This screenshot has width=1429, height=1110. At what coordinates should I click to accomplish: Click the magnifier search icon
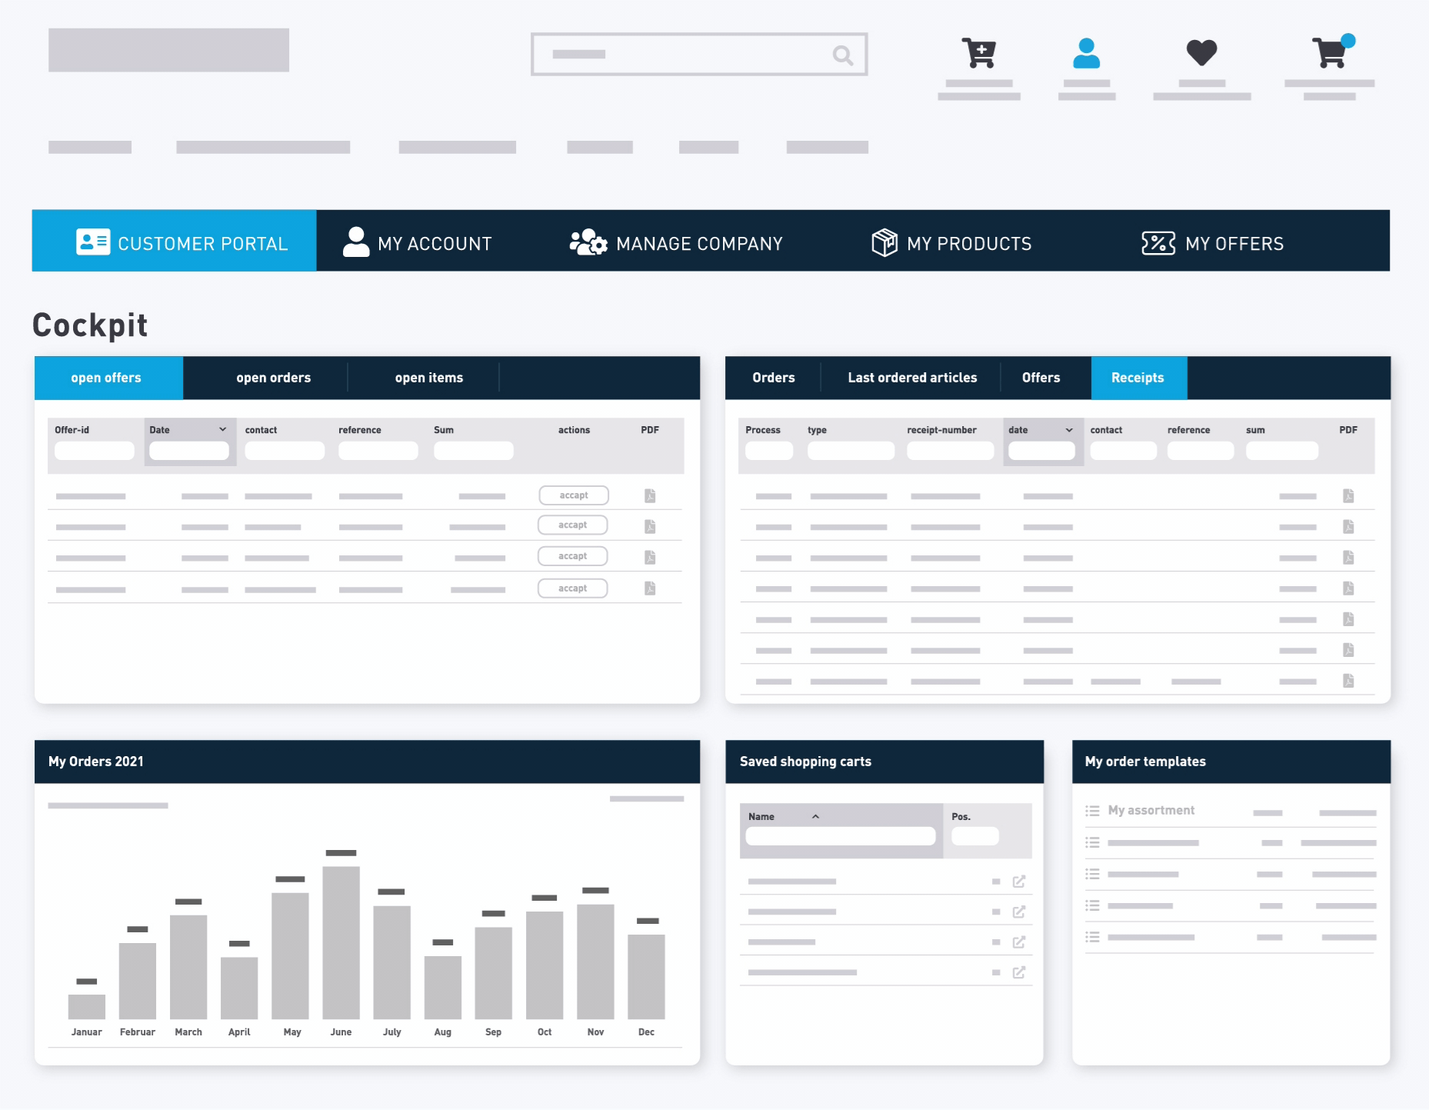(x=842, y=55)
